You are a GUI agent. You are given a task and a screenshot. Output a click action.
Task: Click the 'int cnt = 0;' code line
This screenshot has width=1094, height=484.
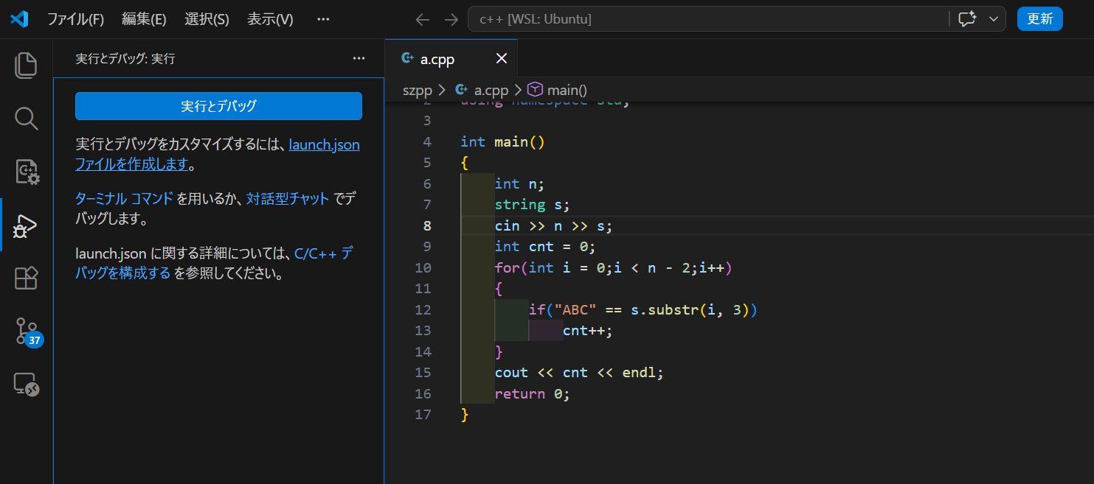[x=545, y=246]
